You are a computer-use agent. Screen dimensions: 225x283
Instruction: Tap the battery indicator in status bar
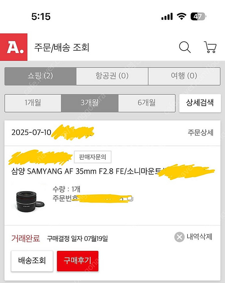pyautogui.click(x=198, y=16)
